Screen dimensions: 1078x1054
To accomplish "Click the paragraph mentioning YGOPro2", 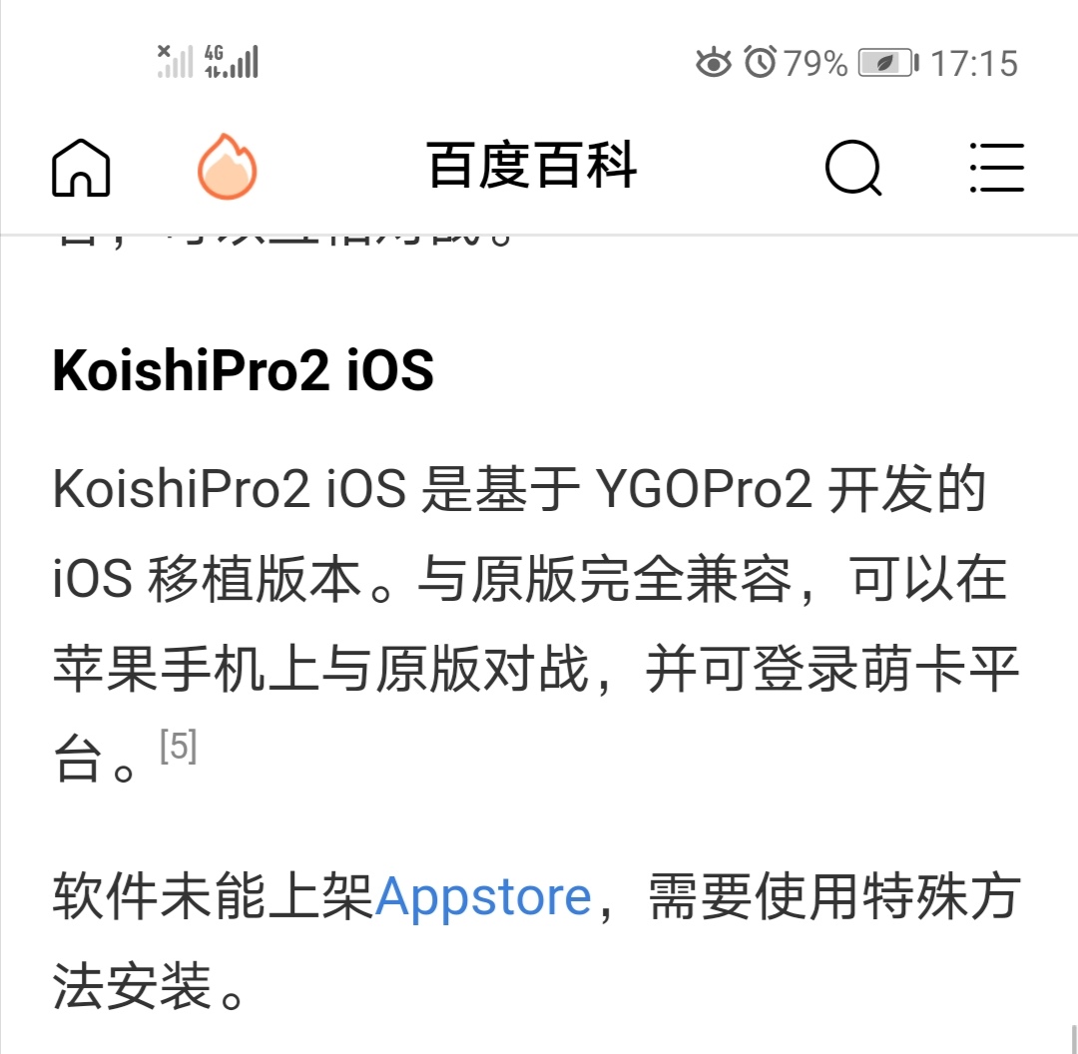I will pyautogui.click(x=536, y=624).
